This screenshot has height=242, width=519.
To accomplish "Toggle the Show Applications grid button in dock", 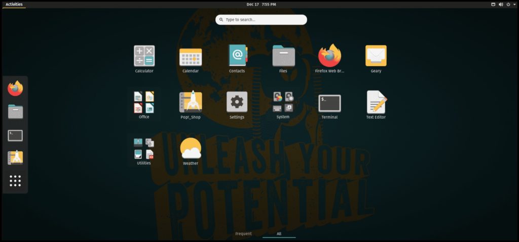I will pyautogui.click(x=15, y=181).
